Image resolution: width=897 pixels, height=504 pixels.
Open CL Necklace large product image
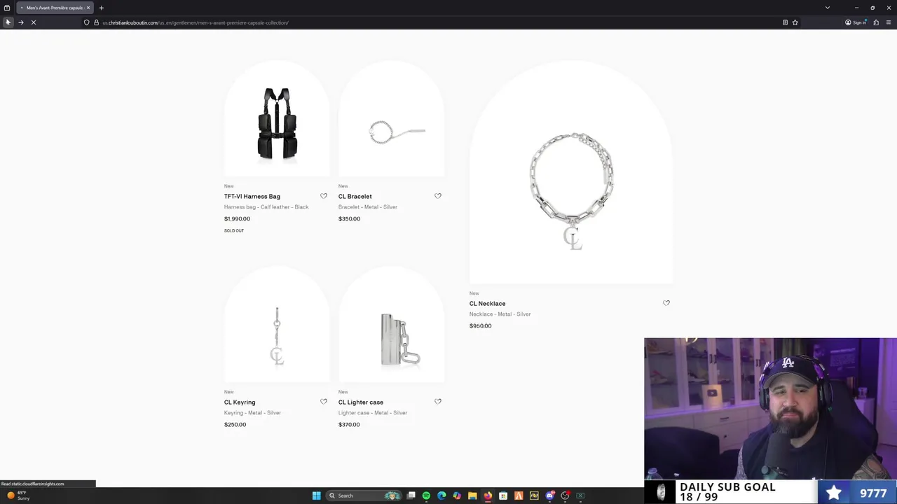point(571,172)
